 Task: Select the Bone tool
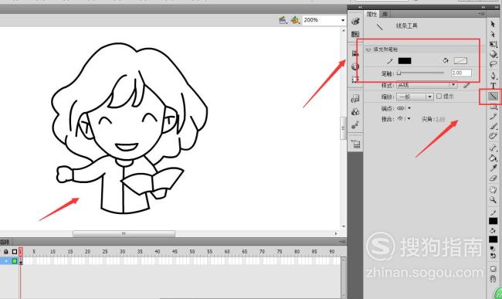pos(493,148)
